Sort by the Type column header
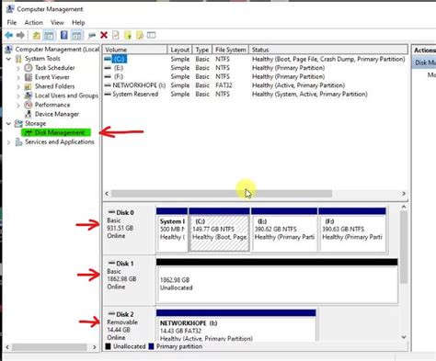 [202, 50]
